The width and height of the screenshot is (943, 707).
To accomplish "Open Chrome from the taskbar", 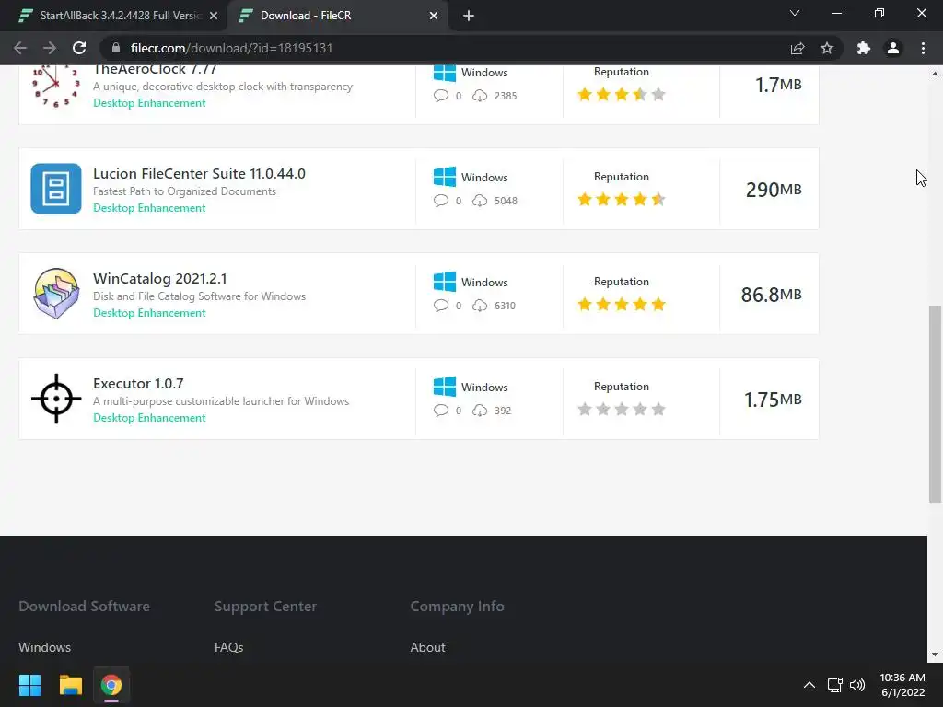I will click(x=111, y=685).
